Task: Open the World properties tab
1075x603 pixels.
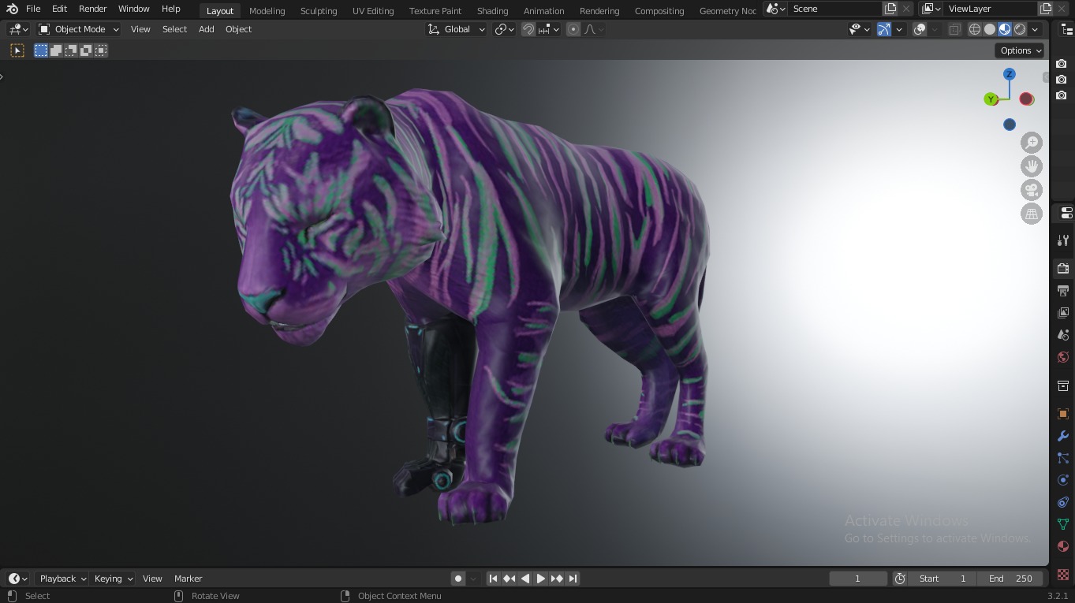Action: coord(1063,357)
